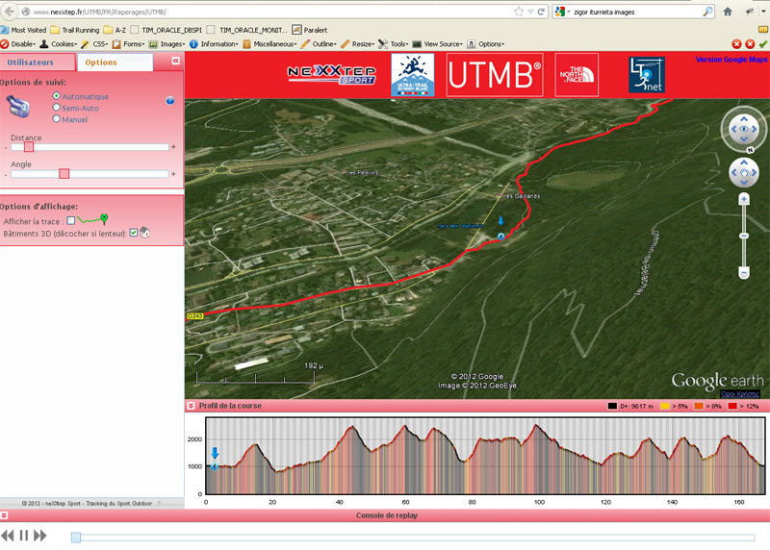Viewport: 770px width, 550px height.
Task: Click the Google Earth look-around compass control
Action: [x=743, y=130]
